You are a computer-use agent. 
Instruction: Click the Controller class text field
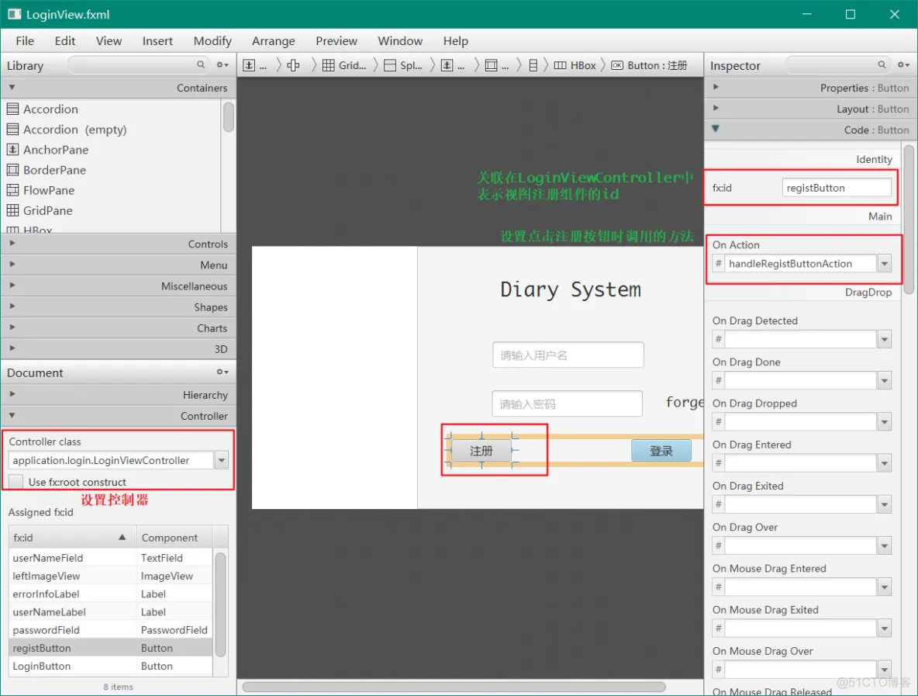(x=111, y=460)
